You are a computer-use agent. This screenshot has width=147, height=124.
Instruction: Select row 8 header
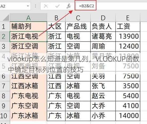[x=5, y=96]
